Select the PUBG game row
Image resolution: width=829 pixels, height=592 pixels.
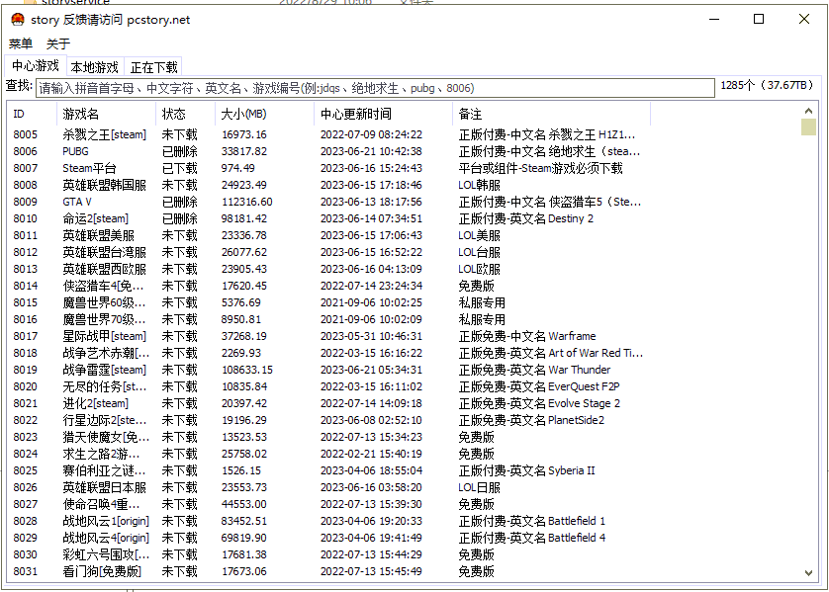[328, 151]
